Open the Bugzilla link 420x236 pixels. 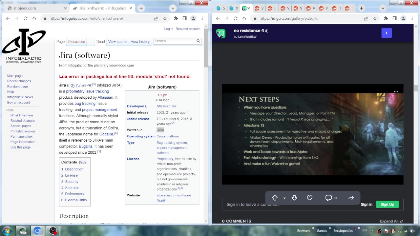click(86, 146)
